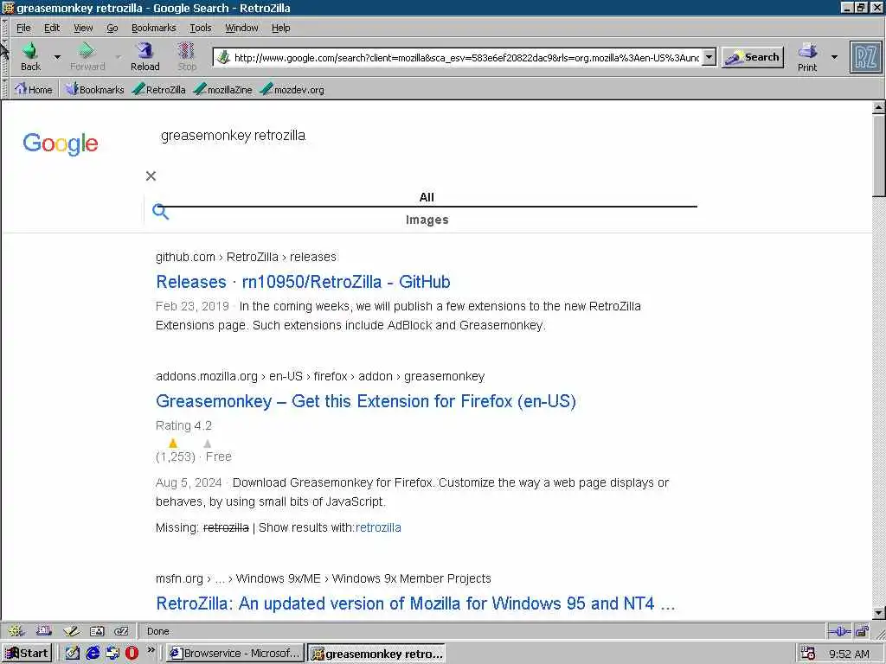Expand quick launch overflow chevron

pos(151,650)
